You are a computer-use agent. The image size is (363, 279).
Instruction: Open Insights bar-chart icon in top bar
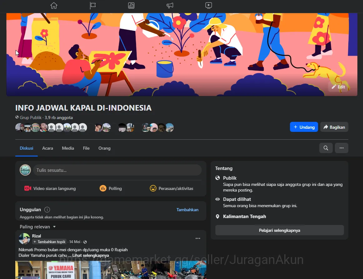[131, 6]
